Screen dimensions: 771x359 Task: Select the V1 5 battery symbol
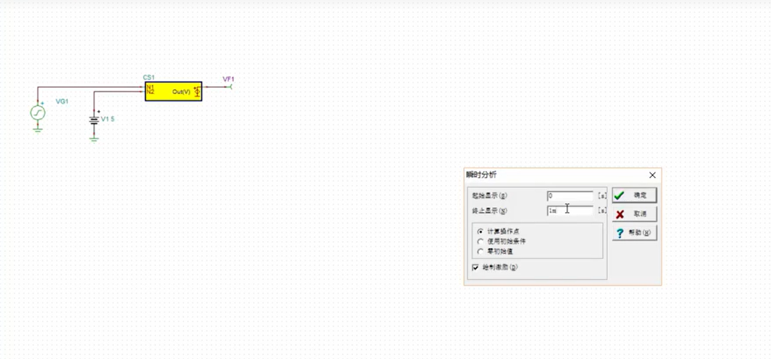click(94, 120)
